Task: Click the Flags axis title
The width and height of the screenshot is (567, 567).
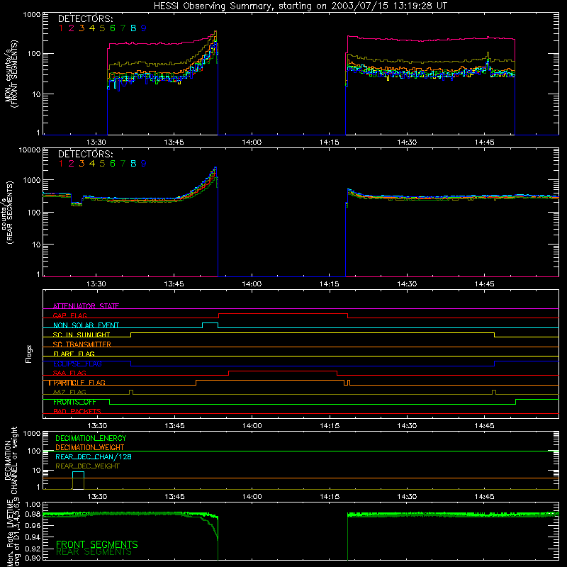Action: tap(28, 354)
